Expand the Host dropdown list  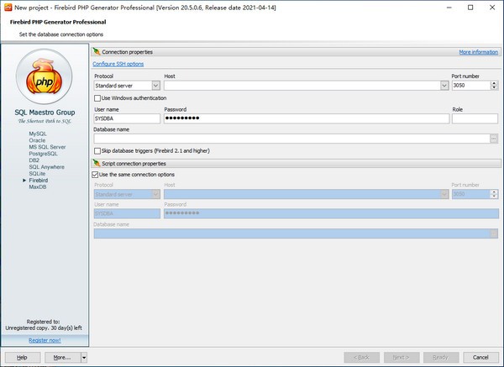[444, 86]
